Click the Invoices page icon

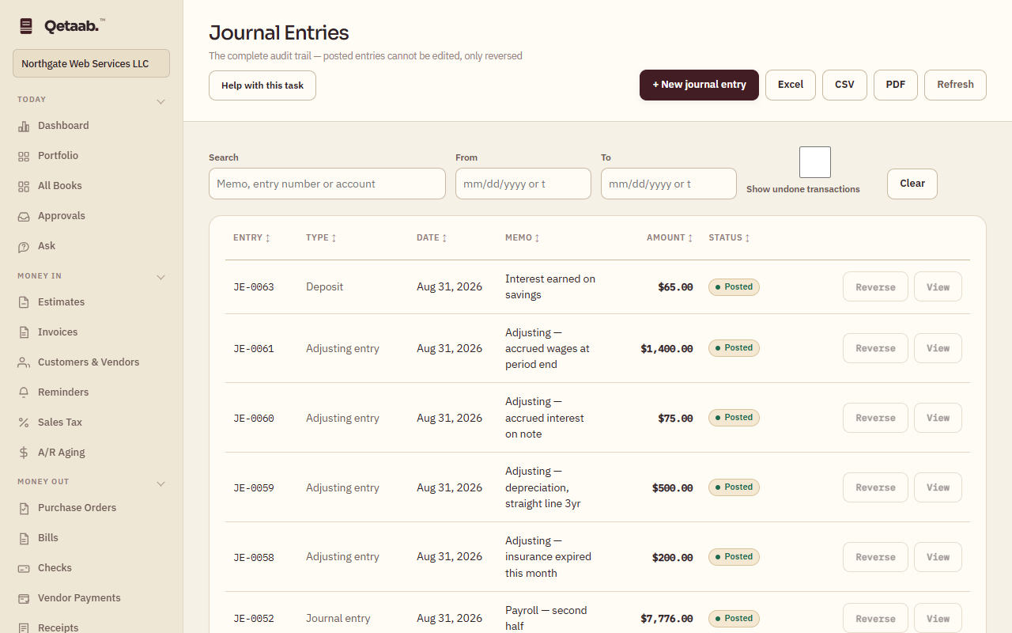pos(24,332)
